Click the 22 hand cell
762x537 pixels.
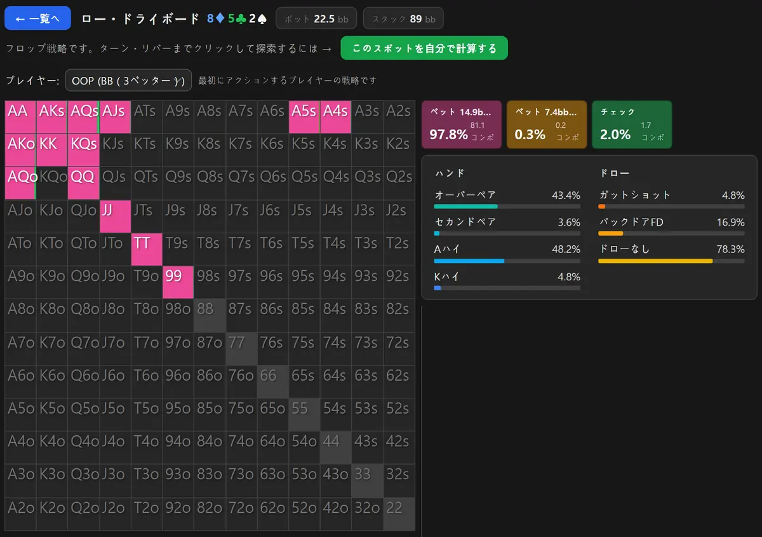coord(399,513)
